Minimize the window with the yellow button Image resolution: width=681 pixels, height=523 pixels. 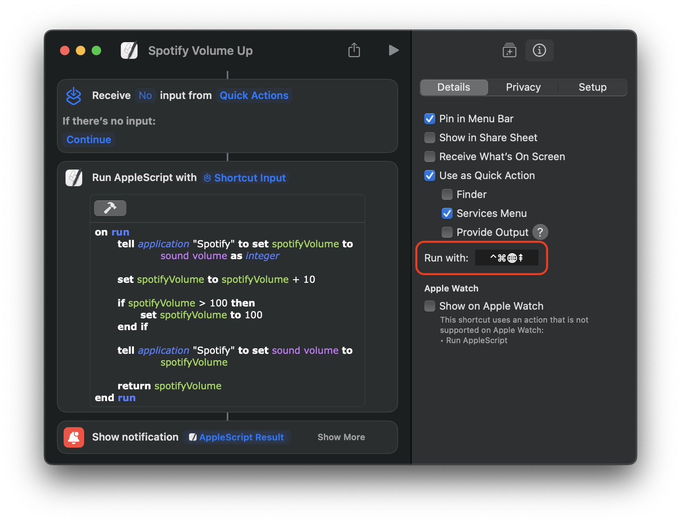click(81, 50)
